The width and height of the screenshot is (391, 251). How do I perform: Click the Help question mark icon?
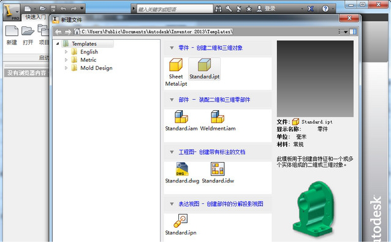[325, 9]
